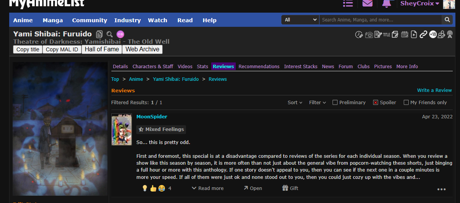Open the SheyCroix account dropdown
The width and height of the screenshot is (460, 203).
click(x=420, y=3)
